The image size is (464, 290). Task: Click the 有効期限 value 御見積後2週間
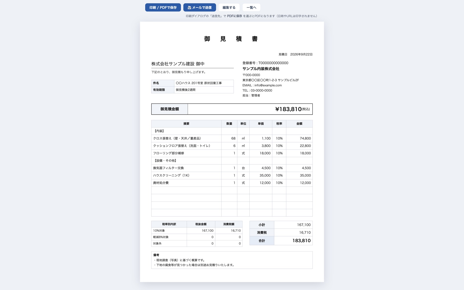click(x=204, y=90)
